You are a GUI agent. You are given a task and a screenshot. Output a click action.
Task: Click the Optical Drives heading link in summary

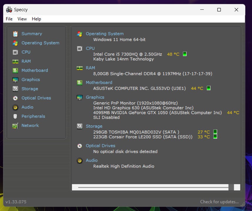click(x=101, y=146)
